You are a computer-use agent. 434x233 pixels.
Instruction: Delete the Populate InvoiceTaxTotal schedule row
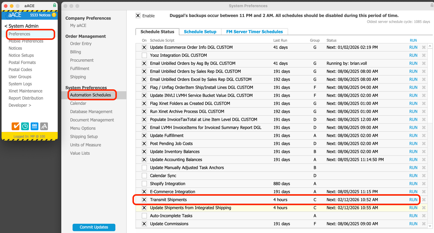tap(424, 120)
